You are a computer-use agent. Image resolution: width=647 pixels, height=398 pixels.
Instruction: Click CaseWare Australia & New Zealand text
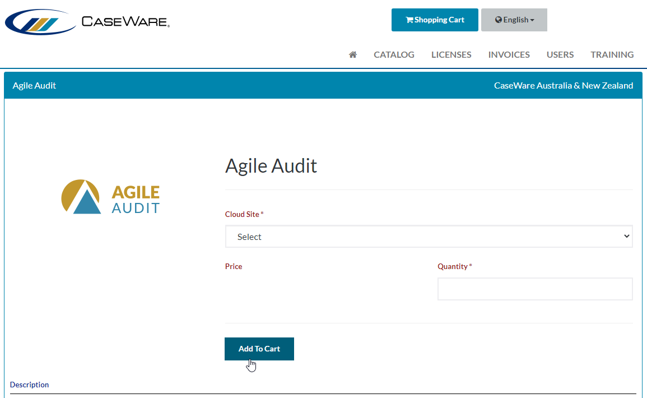[564, 85]
